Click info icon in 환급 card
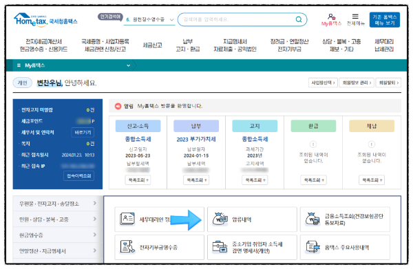This screenshot has width=413, height=269. pyautogui.click(x=313, y=144)
